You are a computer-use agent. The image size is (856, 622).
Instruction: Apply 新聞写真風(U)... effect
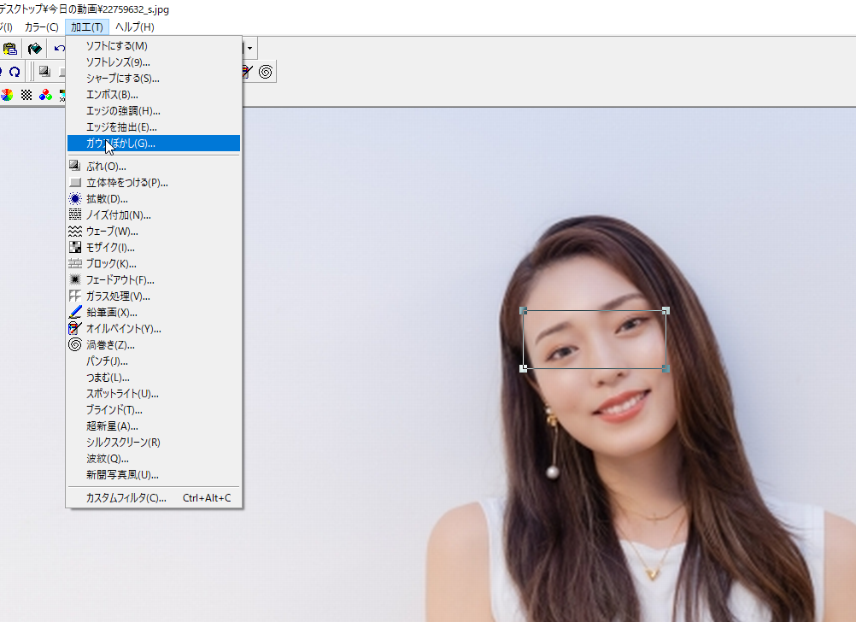coord(154,475)
